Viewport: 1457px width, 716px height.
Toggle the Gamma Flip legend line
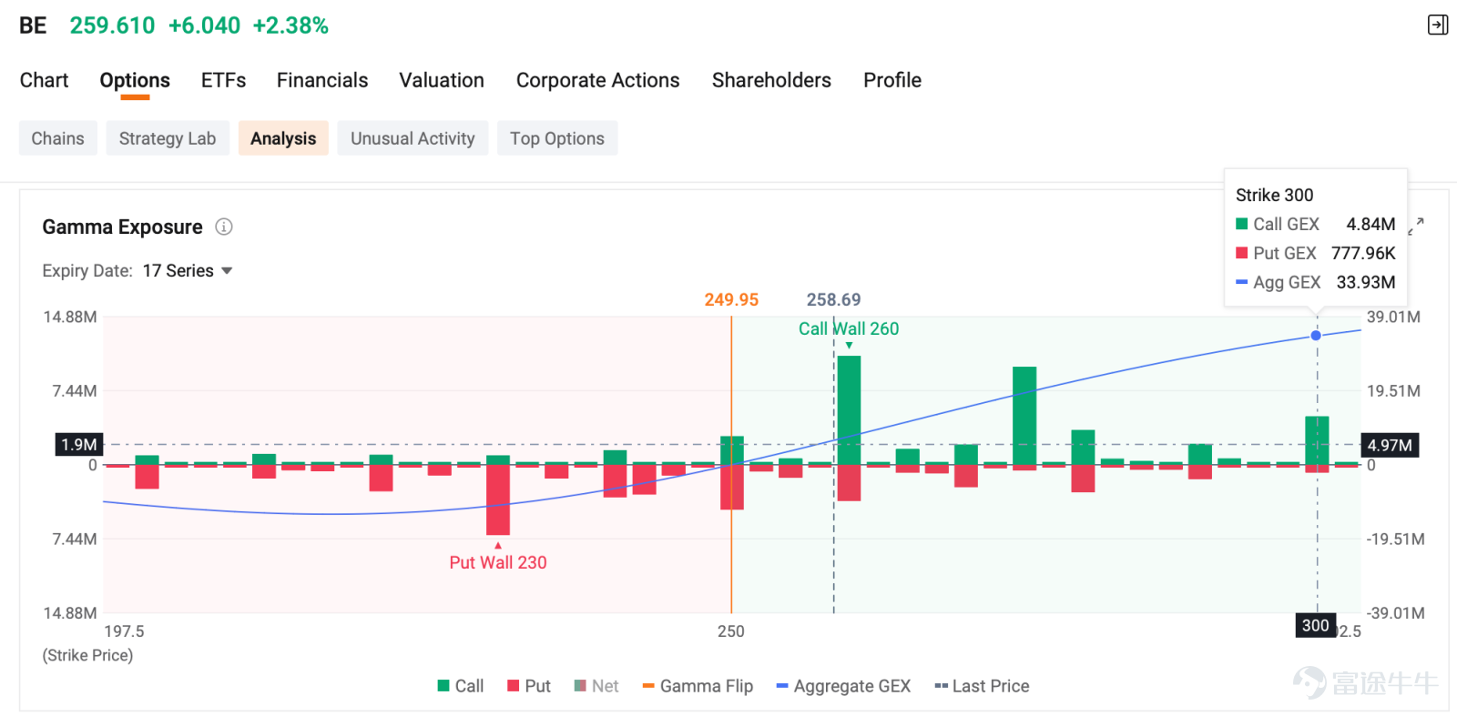click(x=698, y=686)
